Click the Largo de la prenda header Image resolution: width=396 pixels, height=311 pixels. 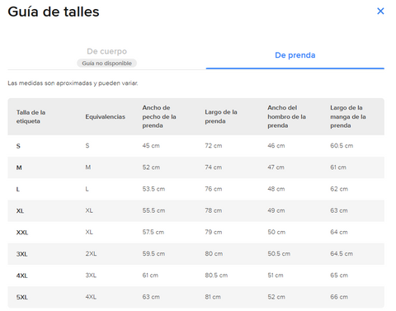(221, 116)
